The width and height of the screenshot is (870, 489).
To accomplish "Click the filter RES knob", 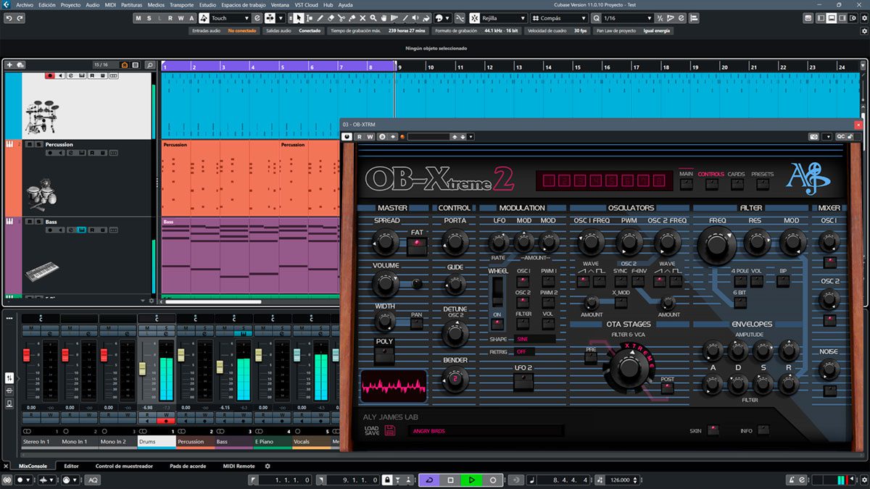I will 756,241.
